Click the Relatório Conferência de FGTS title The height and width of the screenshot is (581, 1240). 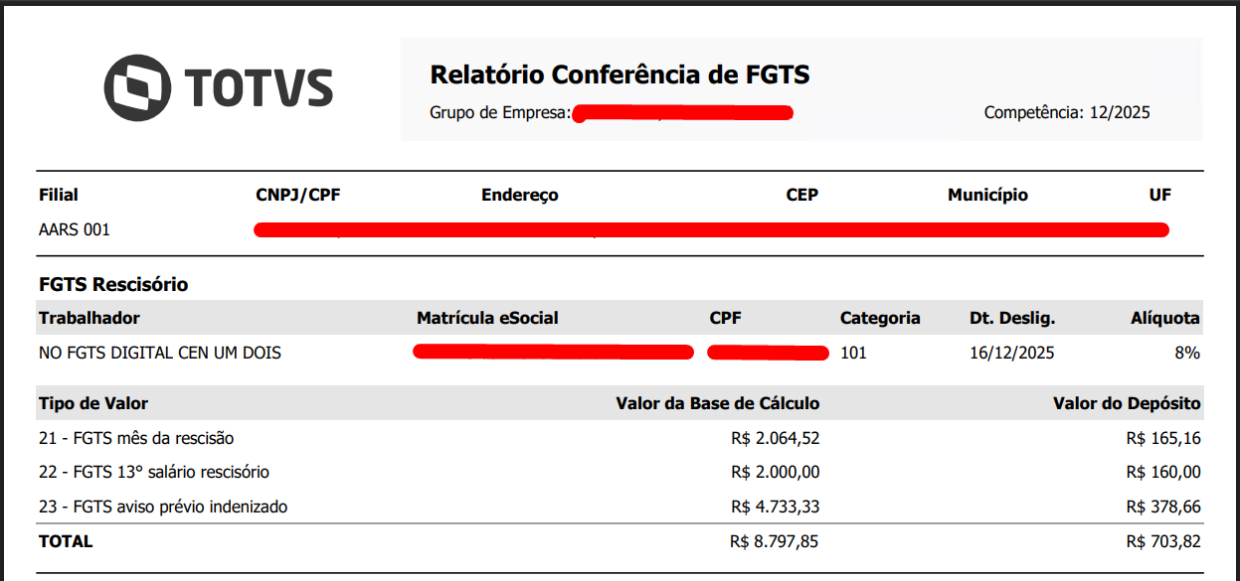[x=620, y=74]
